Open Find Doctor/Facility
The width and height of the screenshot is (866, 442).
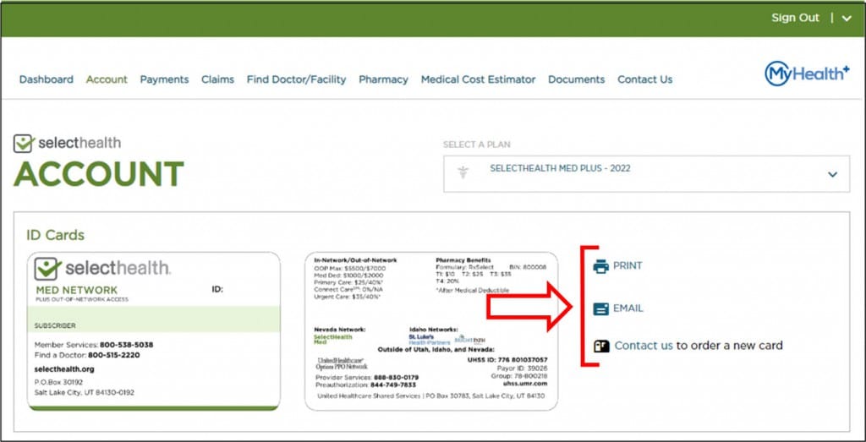[297, 79]
